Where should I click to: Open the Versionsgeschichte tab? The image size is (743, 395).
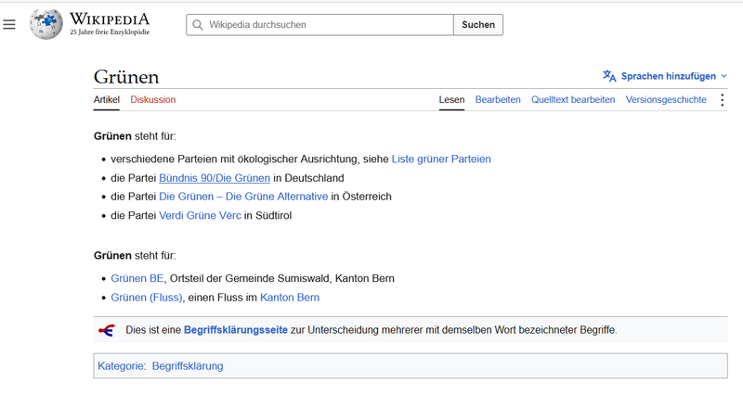coord(666,100)
